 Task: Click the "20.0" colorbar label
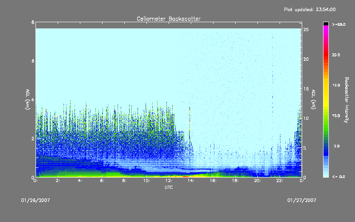tap(336, 55)
